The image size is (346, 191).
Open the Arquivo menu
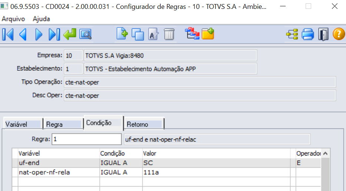(x=13, y=19)
